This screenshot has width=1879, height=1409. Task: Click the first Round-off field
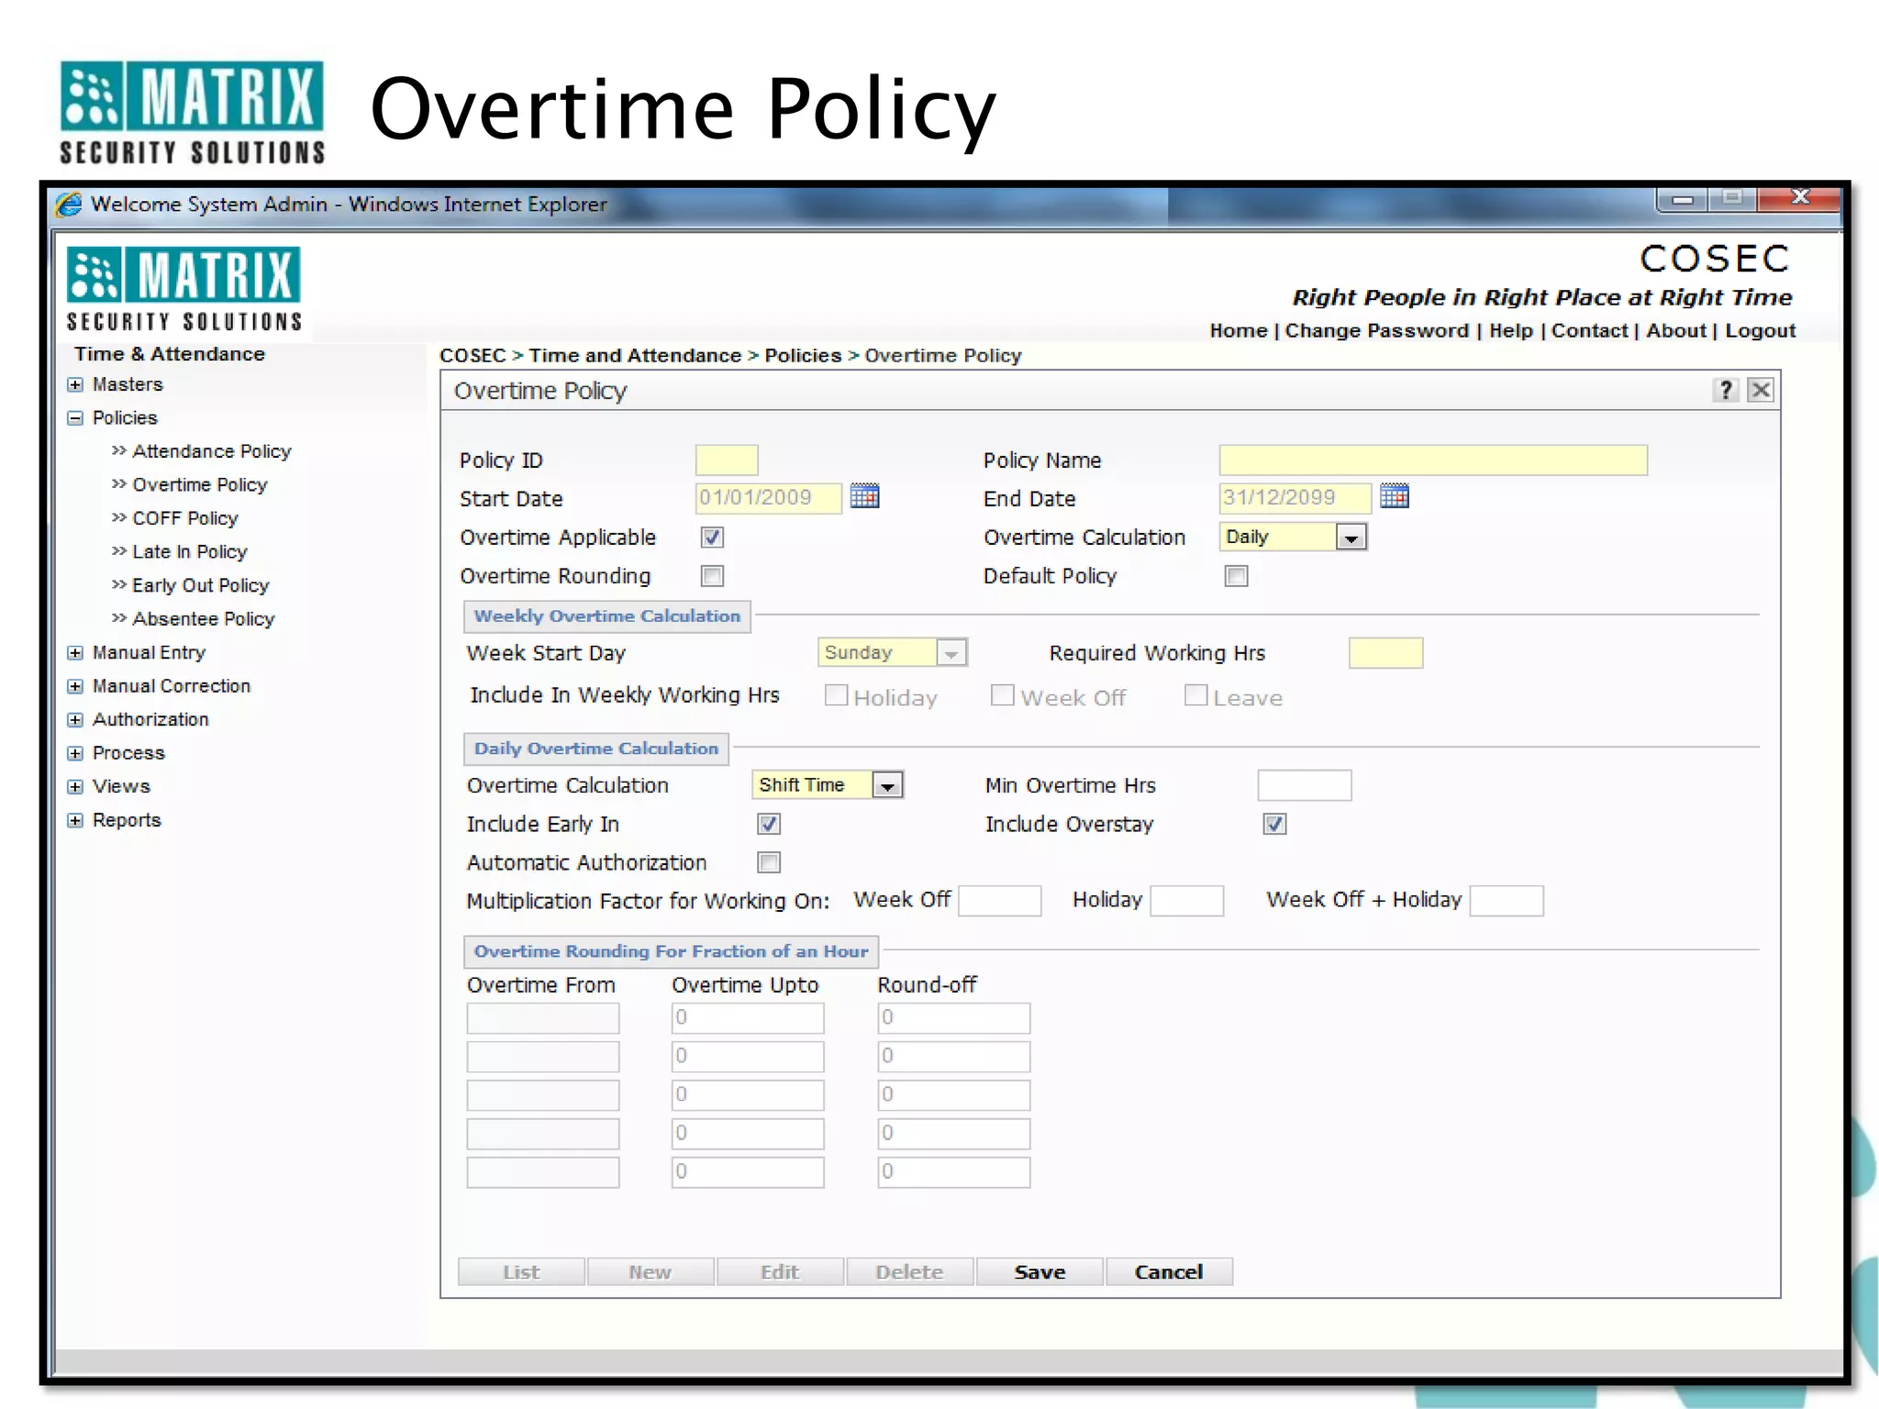point(953,1018)
